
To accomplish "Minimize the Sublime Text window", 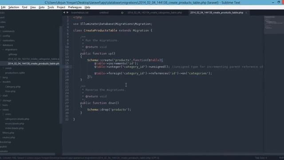I will click(273, 2).
